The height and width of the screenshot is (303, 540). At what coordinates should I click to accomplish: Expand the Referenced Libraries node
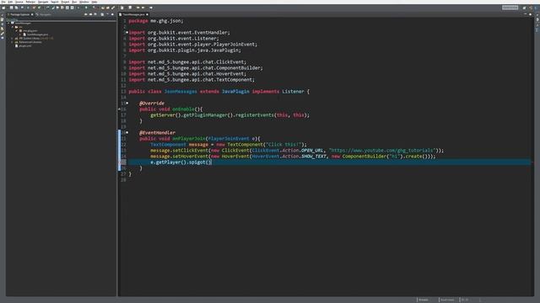[13, 42]
